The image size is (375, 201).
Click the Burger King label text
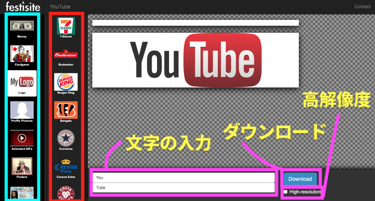pos(66,93)
